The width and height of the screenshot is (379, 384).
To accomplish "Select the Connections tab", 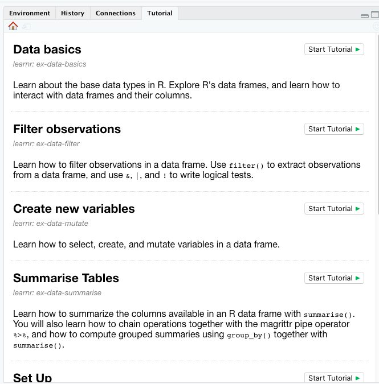I will [x=116, y=13].
